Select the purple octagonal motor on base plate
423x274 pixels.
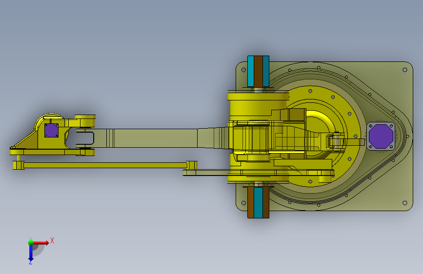pyautogui.click(x=381, y=136)
